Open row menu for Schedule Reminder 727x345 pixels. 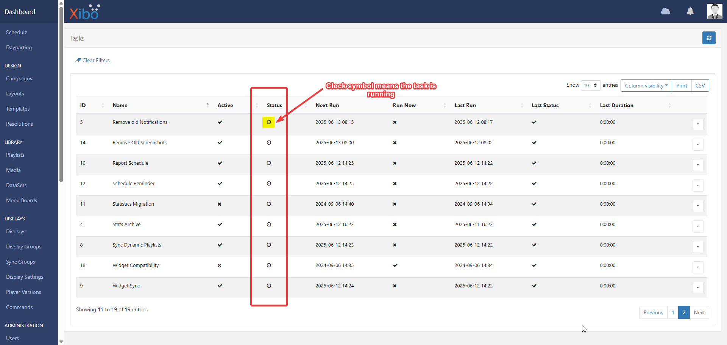[698, 185]
